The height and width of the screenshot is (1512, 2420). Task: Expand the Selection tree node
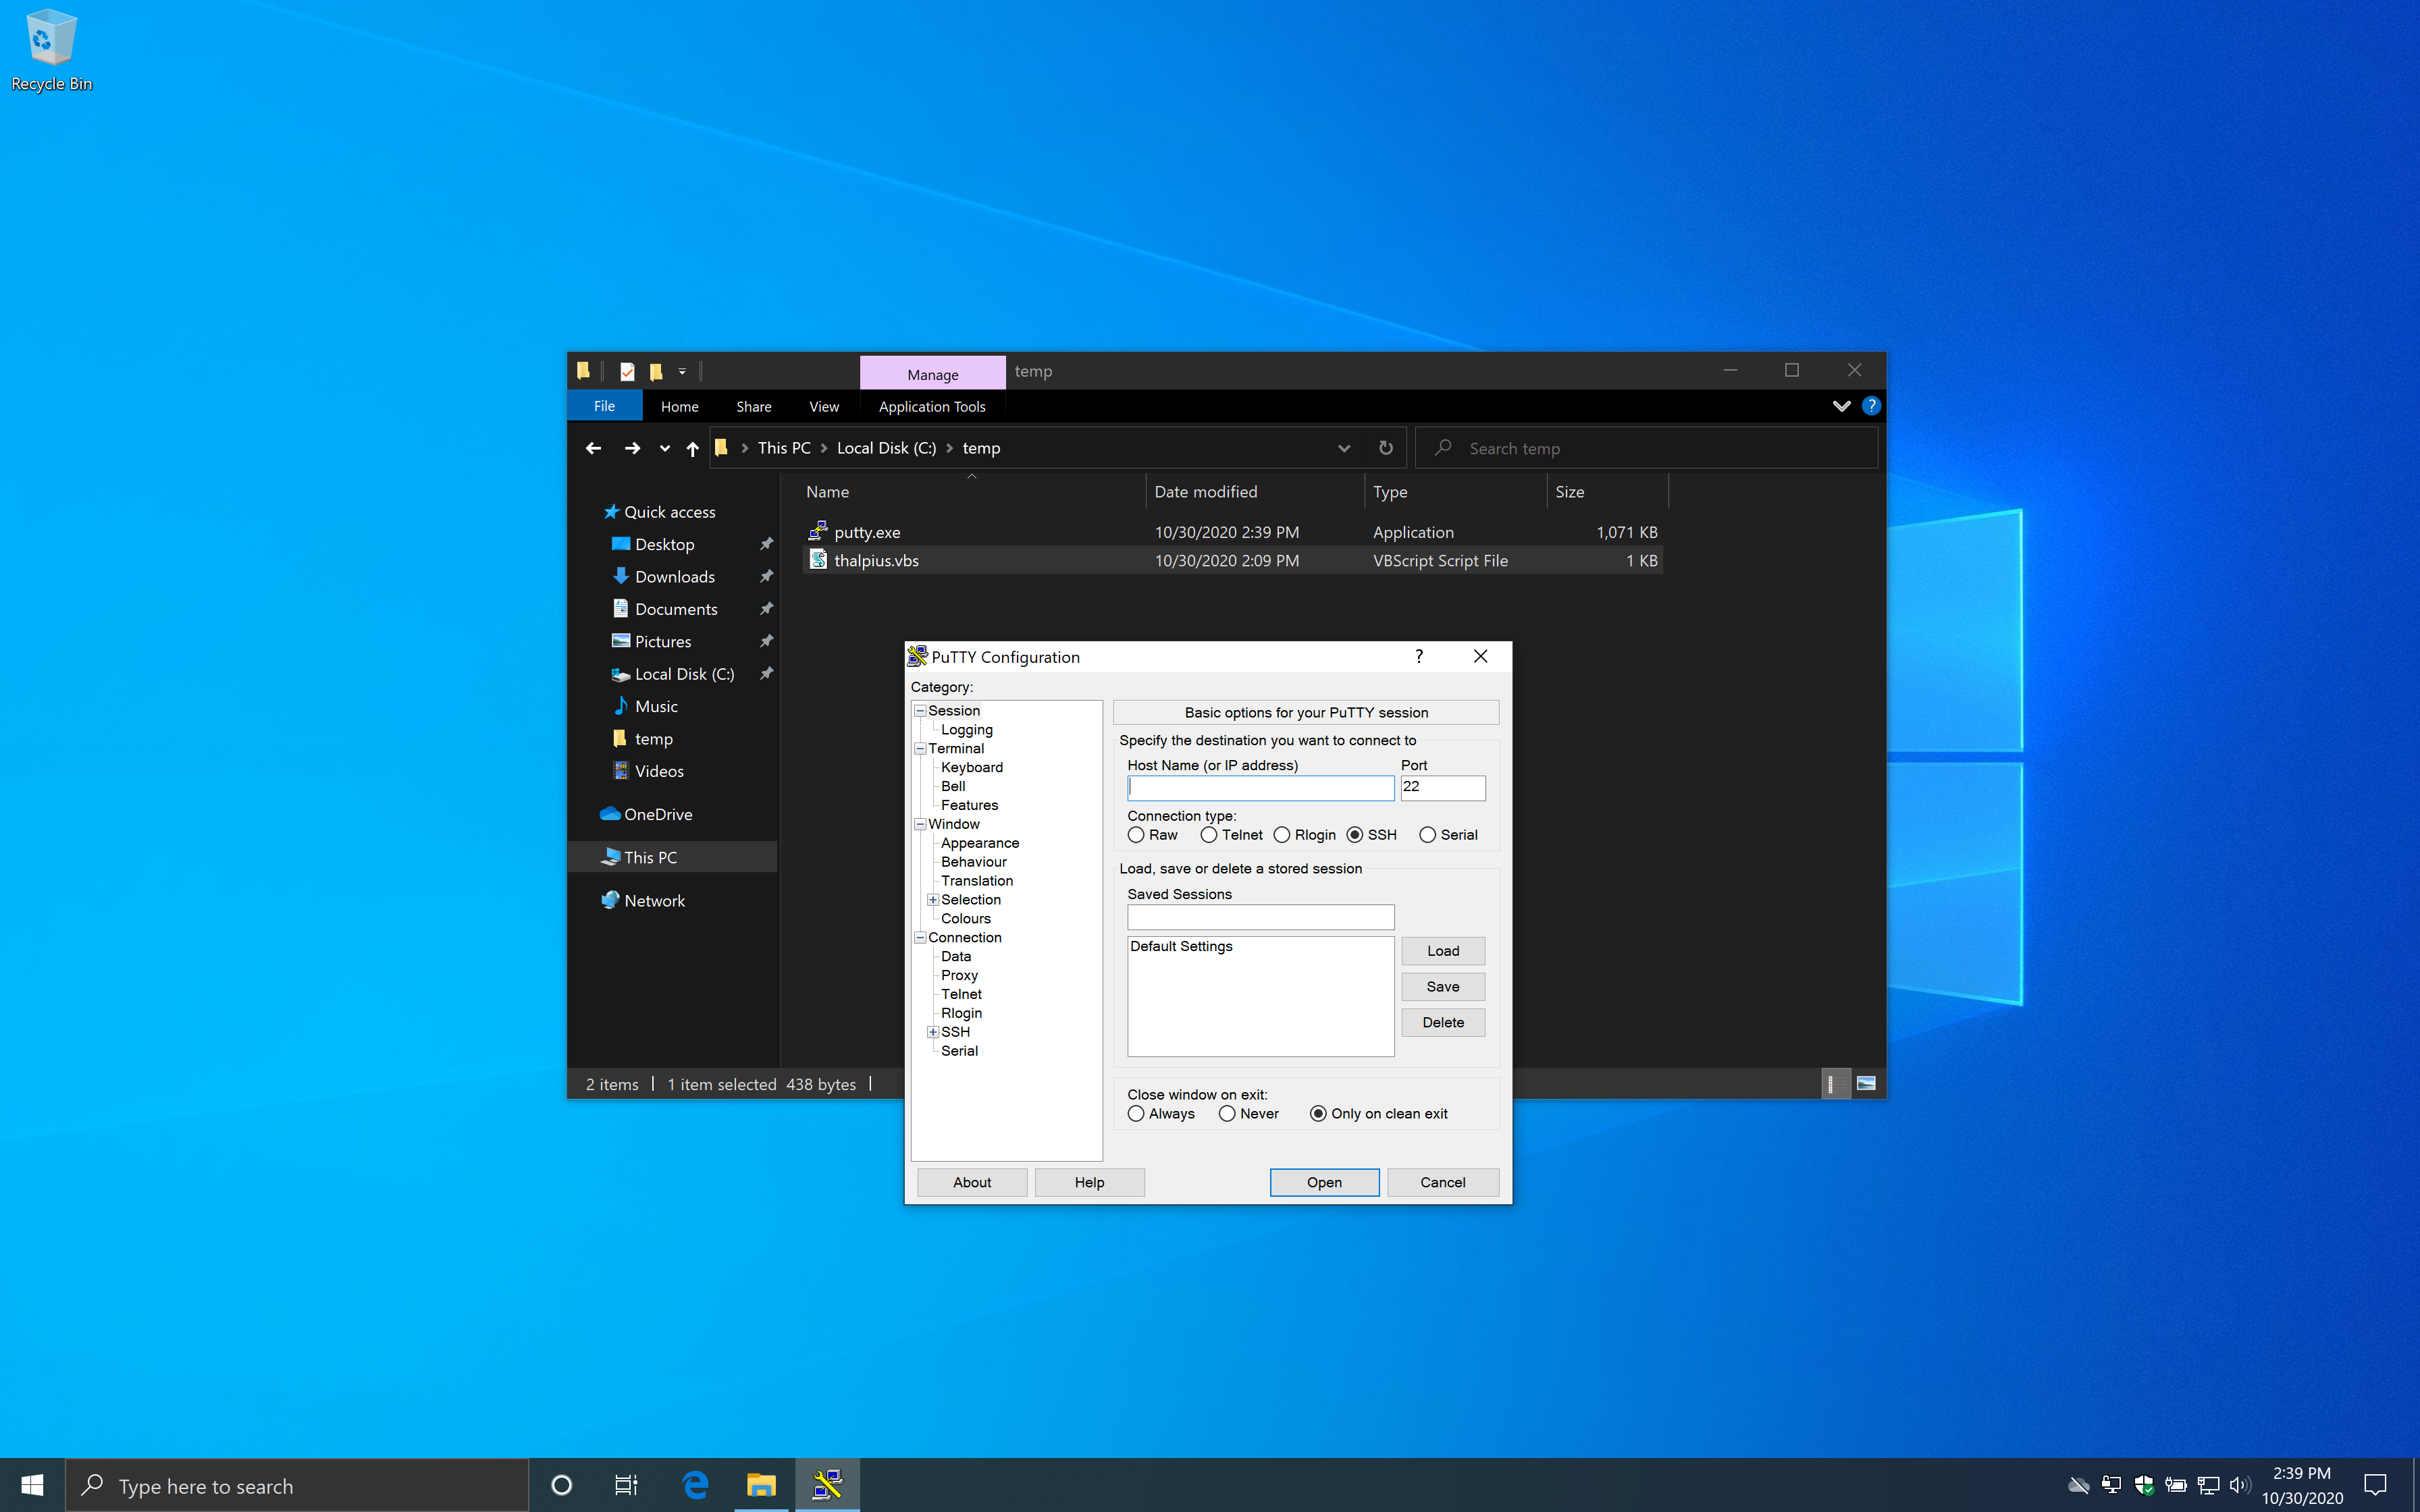coord(932,900)
